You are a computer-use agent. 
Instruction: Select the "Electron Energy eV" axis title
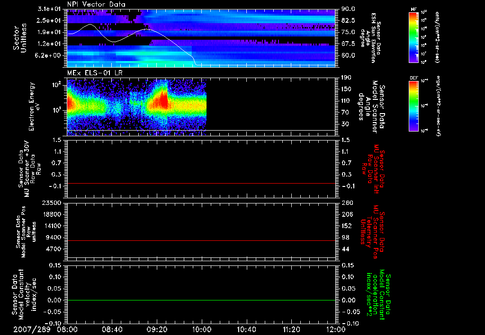click(x=34, y=106)
